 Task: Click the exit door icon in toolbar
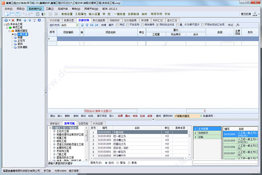point(43,14)
